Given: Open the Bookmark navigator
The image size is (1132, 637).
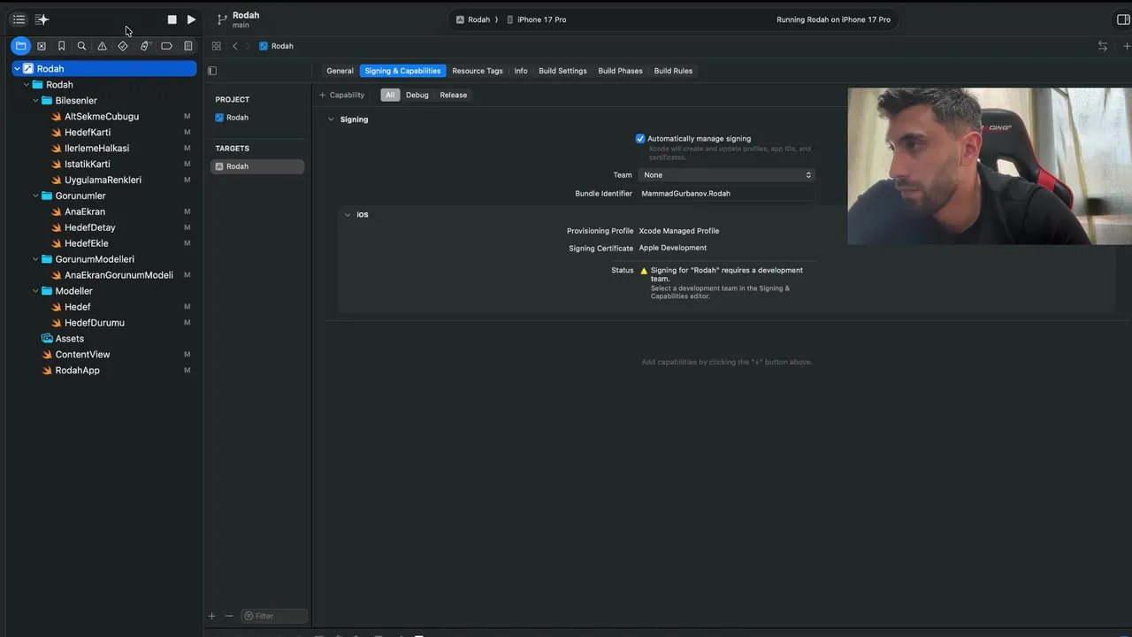Looking at the screenshot, I should tap(62, 46).
